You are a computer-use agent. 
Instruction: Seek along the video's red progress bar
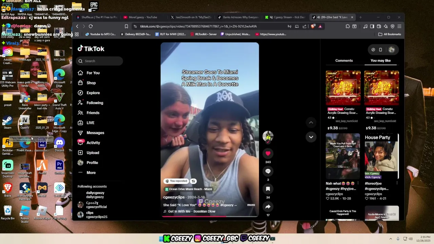click(x=210, y=216)
